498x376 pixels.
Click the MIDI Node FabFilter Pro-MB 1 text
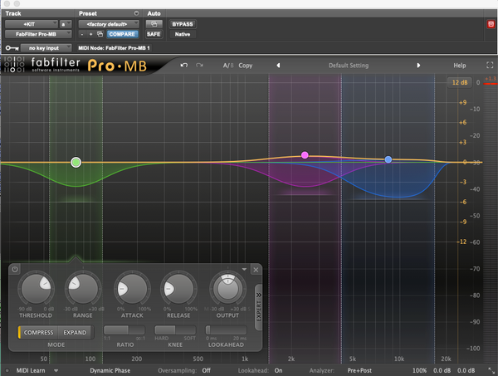point(114,48)
